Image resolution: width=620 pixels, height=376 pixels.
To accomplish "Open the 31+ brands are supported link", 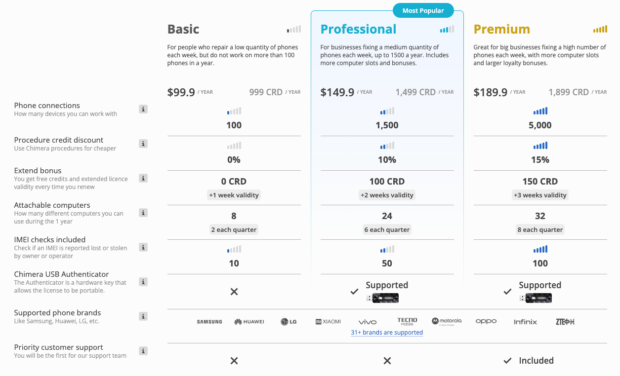I will (x=387, y=332).
